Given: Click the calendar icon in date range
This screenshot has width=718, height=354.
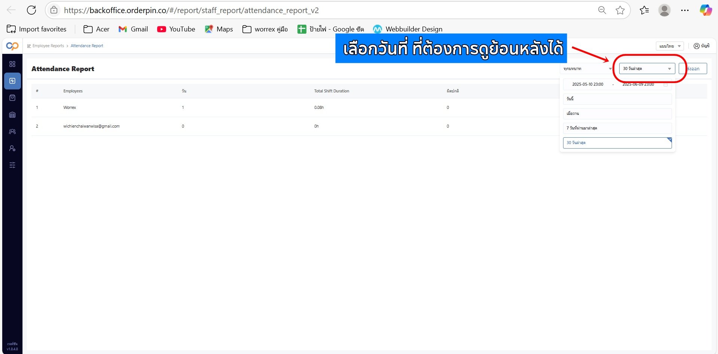Looking at the screenshot, I should coord(666,85).
